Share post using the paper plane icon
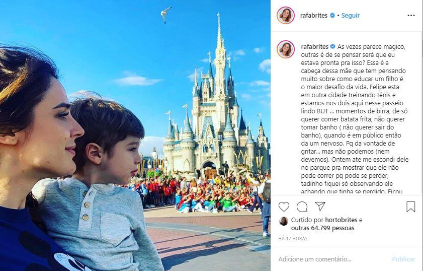423x271 pixels. tap(320, 207)
